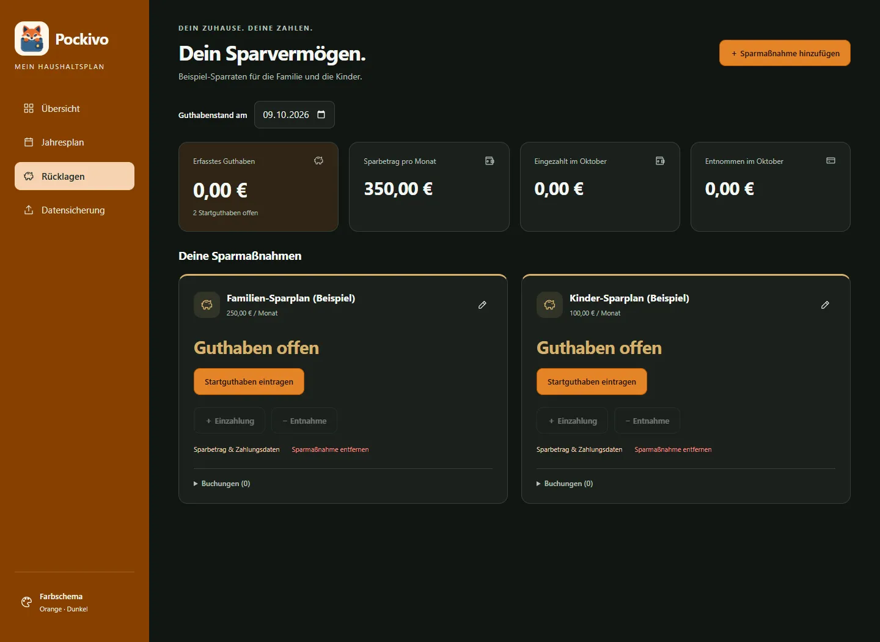Click the piggy bank icon on Erfasstes Guthaben card
880x642 pixels.
pyautogui.click(x=318, y=161)
